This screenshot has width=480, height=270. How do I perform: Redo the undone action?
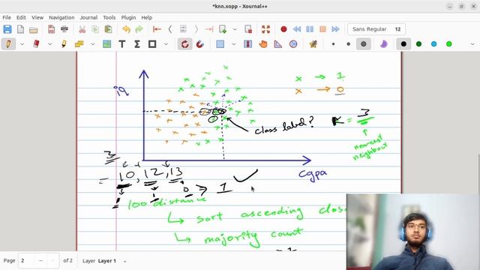tap(139, 29)
